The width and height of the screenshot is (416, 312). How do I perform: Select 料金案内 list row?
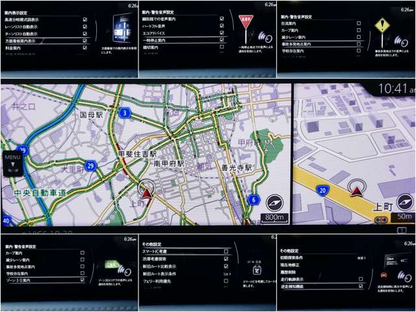tap(45, 48)
